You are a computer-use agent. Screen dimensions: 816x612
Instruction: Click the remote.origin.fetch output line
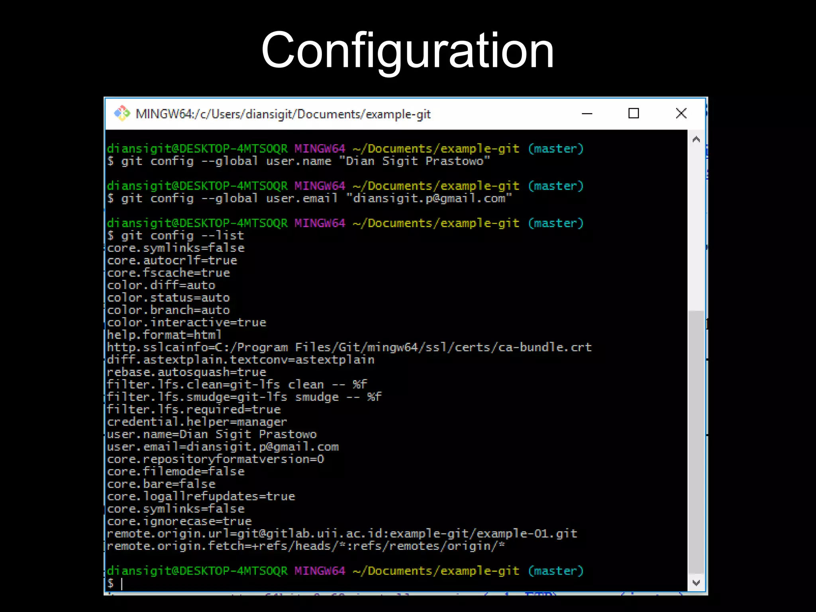click(306, 546)
